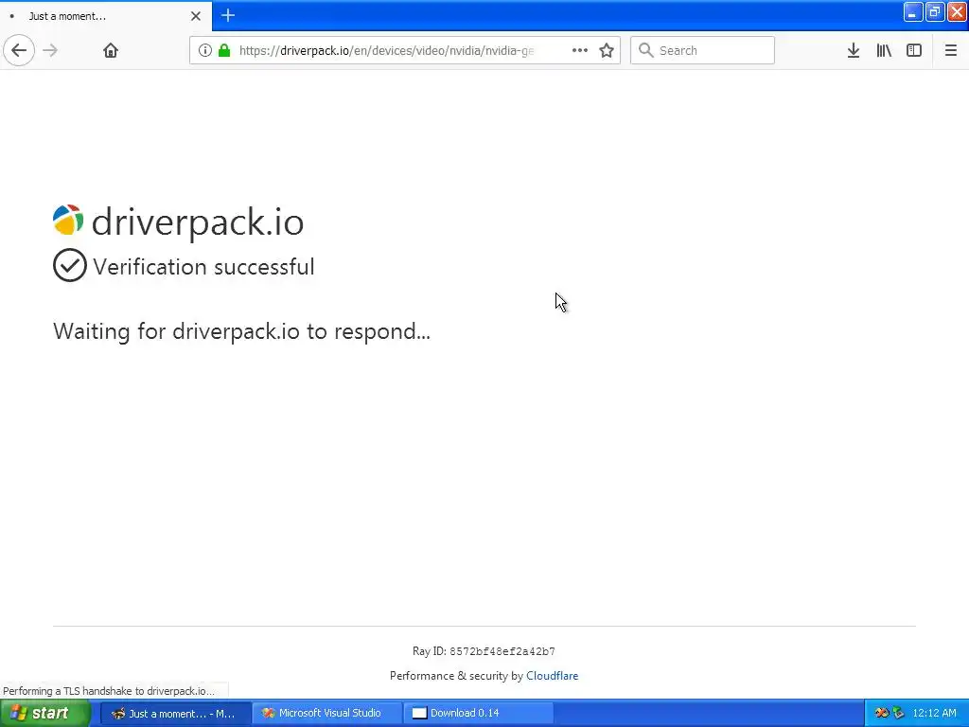969x727 pixels.
Task: Click the second system tray icon
Action: tap(899, 713)
